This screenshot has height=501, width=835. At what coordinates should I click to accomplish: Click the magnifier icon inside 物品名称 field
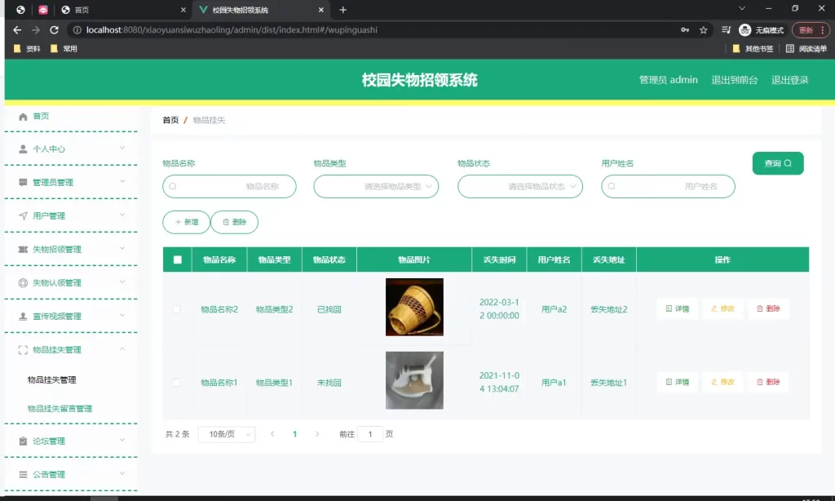point(173,186)
